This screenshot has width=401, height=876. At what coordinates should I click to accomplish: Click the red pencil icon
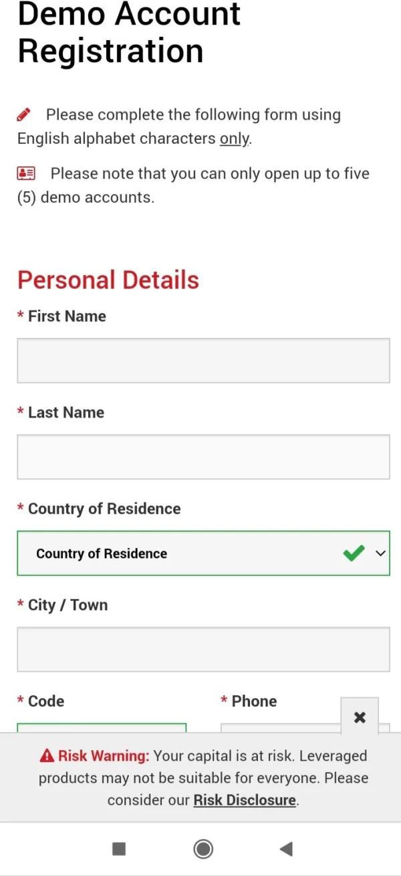pos(24,114)
